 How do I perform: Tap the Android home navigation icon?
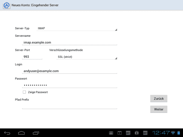tap(21, 133)
